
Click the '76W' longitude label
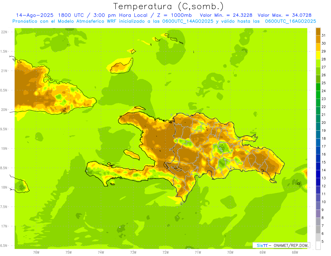(x=36, y=252)
